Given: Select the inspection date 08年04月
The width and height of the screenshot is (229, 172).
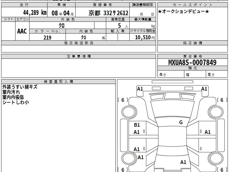Looking at the screenshot, I should tap(63, 13).
